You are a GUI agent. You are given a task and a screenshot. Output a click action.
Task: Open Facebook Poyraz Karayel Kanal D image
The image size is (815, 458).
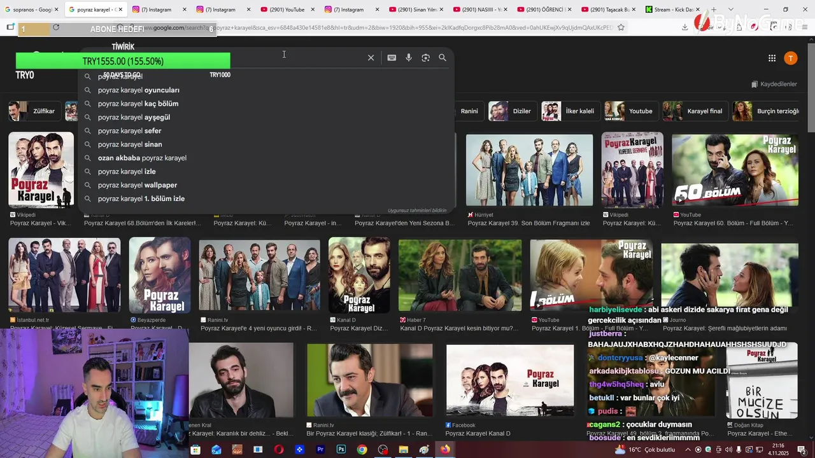(x=510, y=380)
